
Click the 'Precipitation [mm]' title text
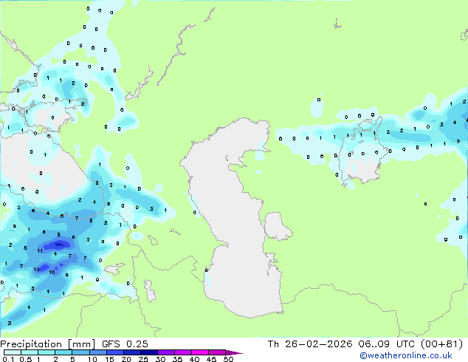click(x=48, y=344)
